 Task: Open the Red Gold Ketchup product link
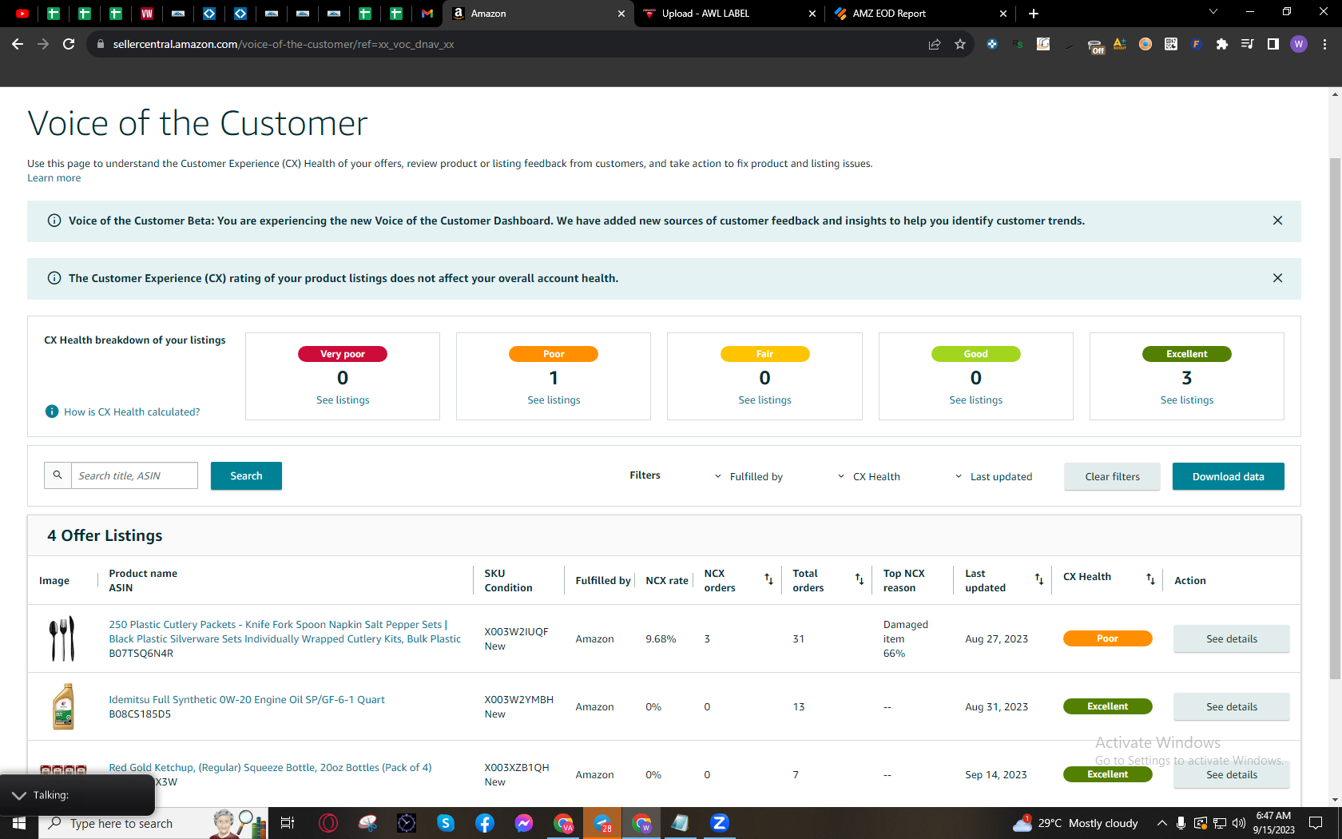tap(270, 768)
